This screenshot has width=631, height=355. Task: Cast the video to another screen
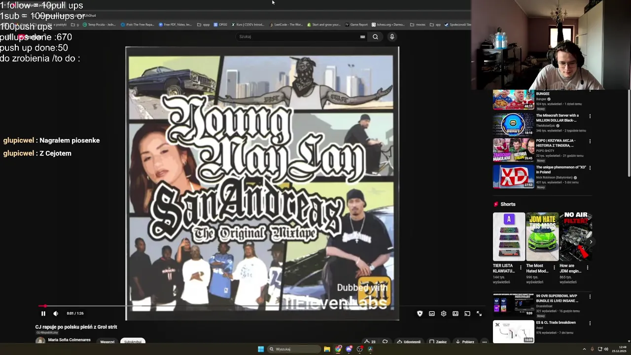[x=467, y=314]
